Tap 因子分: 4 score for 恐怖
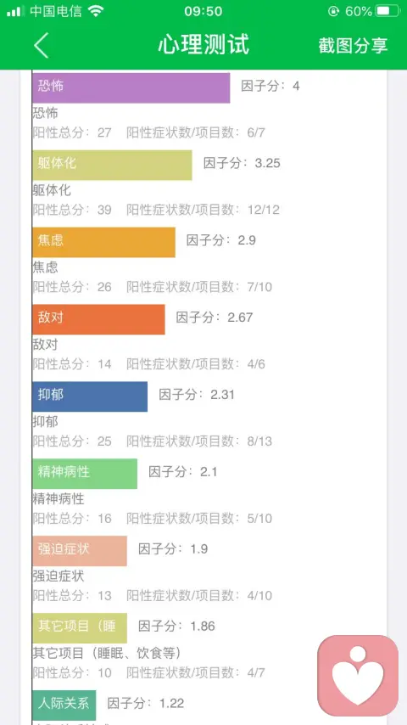The height and width of the screenshot is (725, 407). [x=270, y=86]
